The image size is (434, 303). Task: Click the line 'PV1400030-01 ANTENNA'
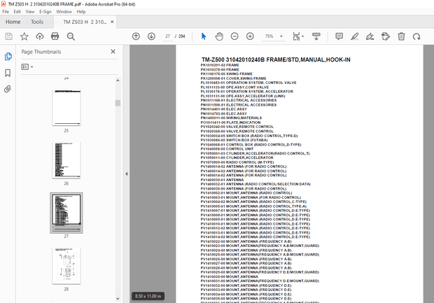pyautogui.click(x=223, y=180)
